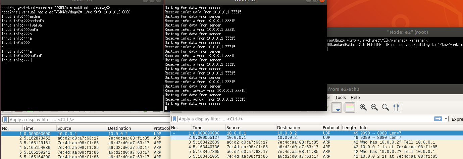Click last 'Waiting for data from sender' line in h2
Screen dimensions: 463x159
tap(193, 104)
